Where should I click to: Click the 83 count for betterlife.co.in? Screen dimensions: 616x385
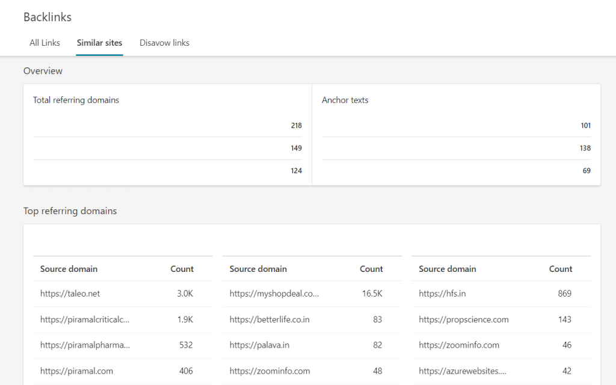pyautogui.click(x=378, y=319)
